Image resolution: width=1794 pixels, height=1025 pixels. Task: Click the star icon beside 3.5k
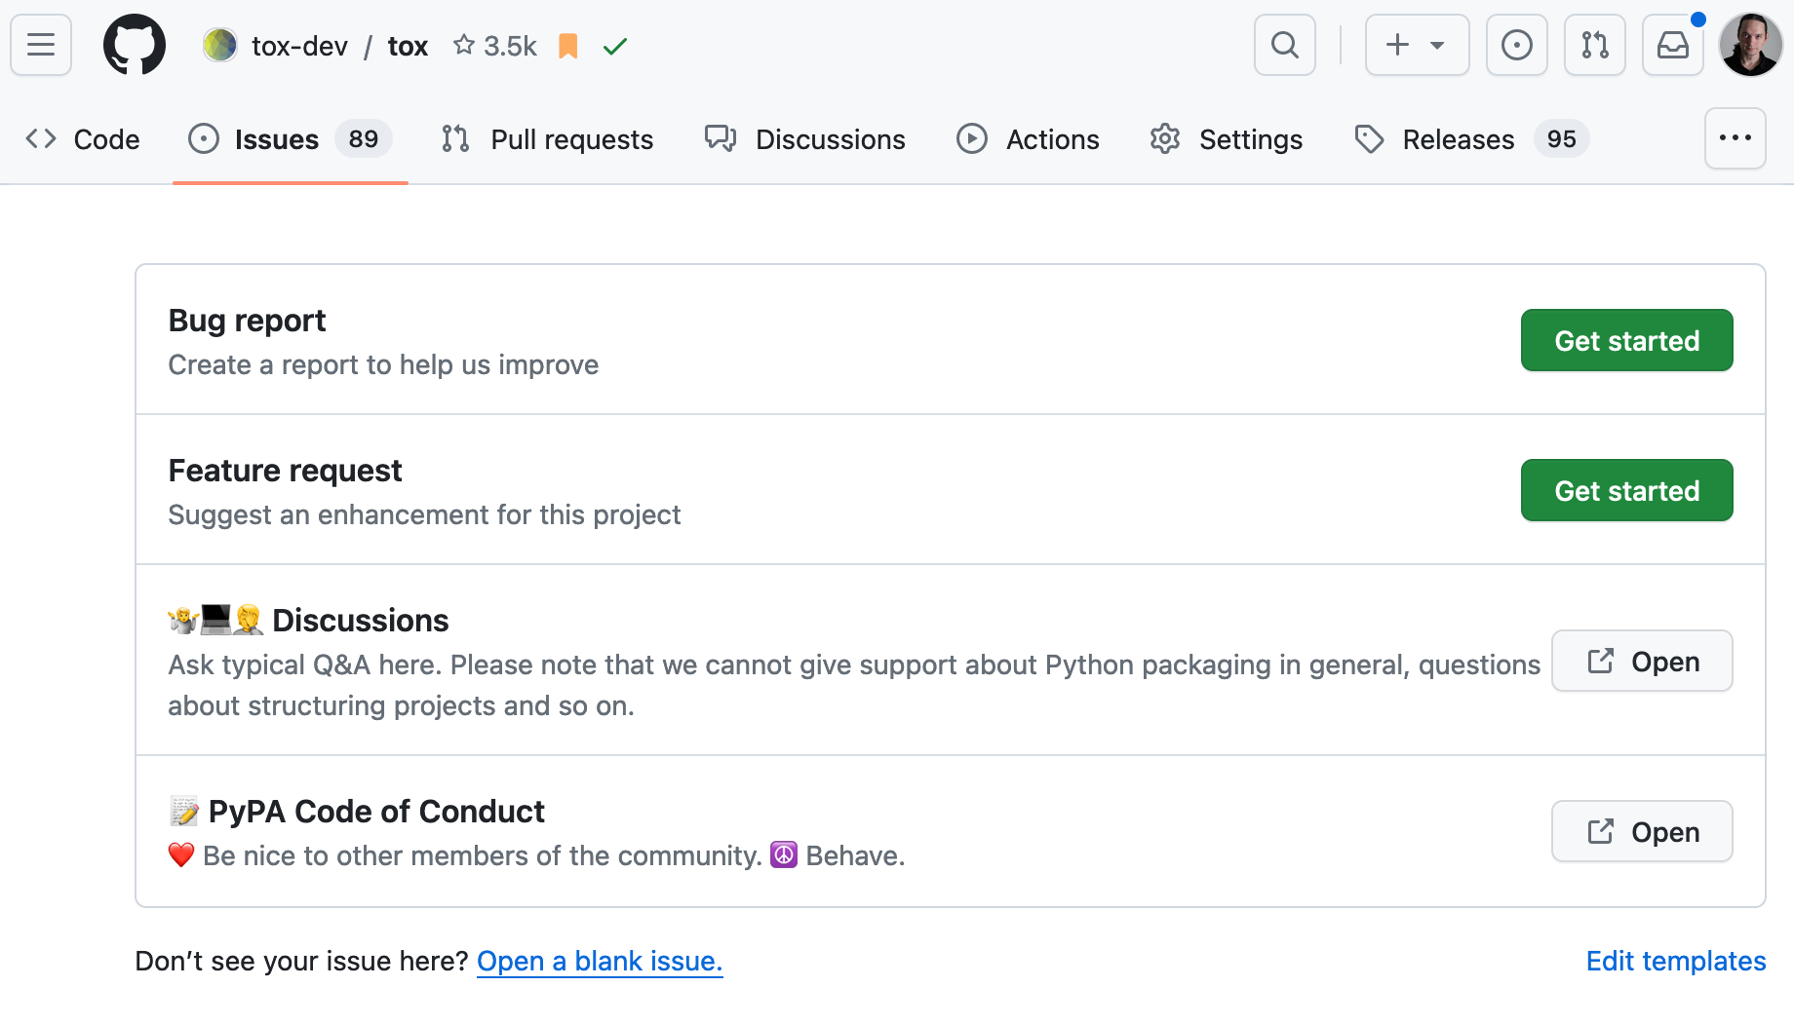tap(464, 45)
